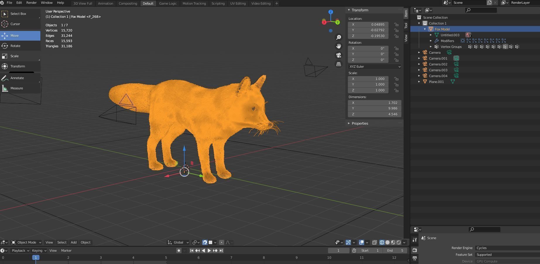The height and width of the screenshot is (264, 540).
Task: Expand the Vertex Groups tree item
Action: tap(431, 47)
